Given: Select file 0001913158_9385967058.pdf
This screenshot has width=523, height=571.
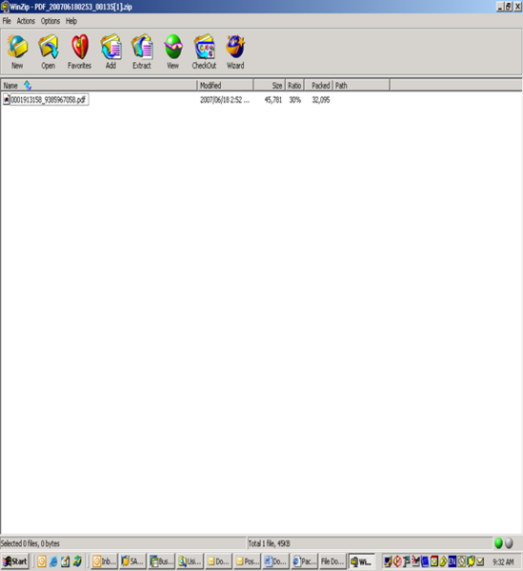Looking at the screenshot, I should (49, 100).
